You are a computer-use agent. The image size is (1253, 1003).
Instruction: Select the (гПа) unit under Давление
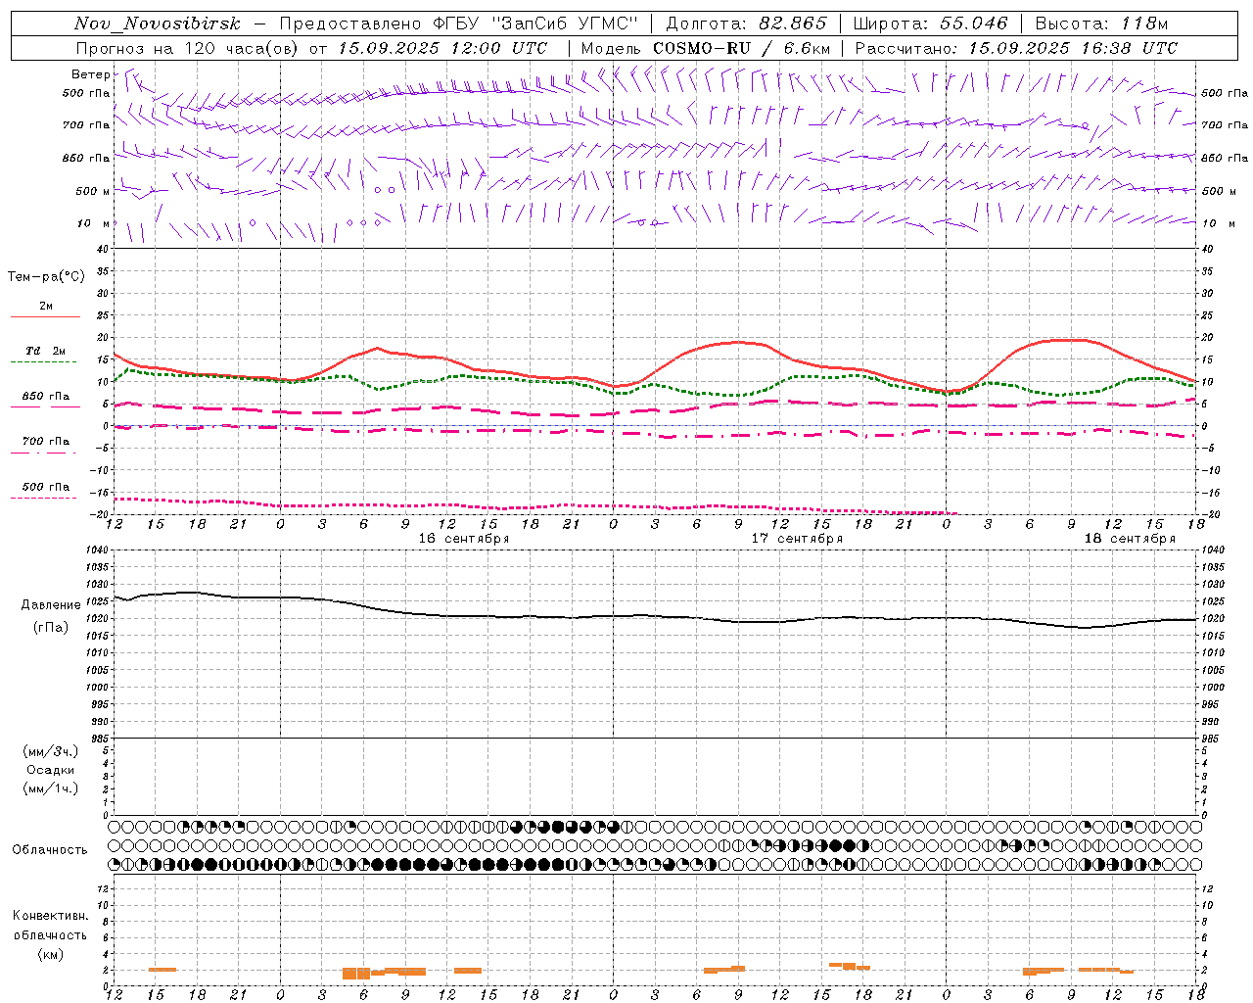click(x=51, y=627)
